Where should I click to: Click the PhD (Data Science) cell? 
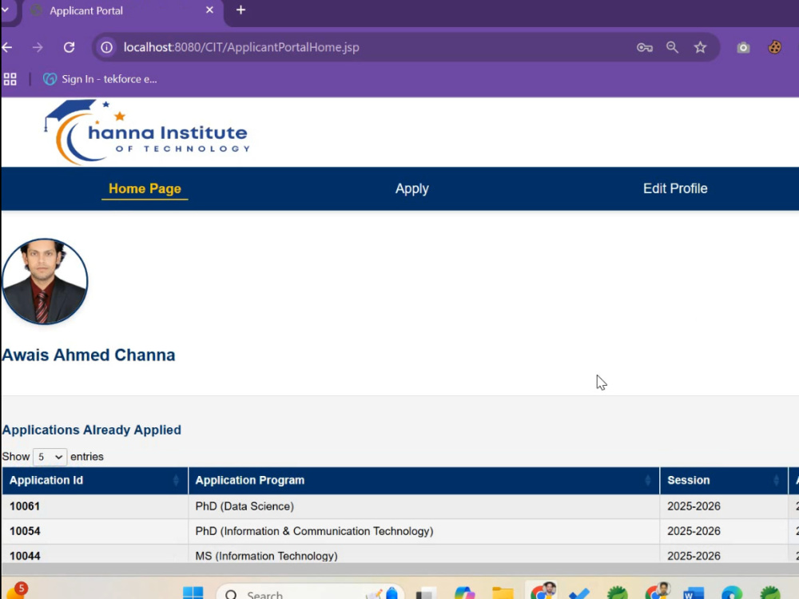click(424, 506)
